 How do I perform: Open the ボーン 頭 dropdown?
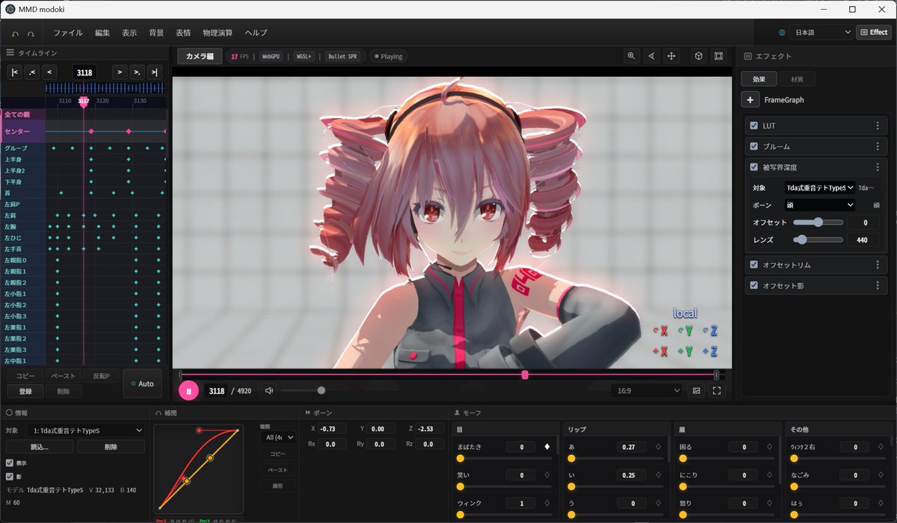pyautogui.click(x=820, y=205)
